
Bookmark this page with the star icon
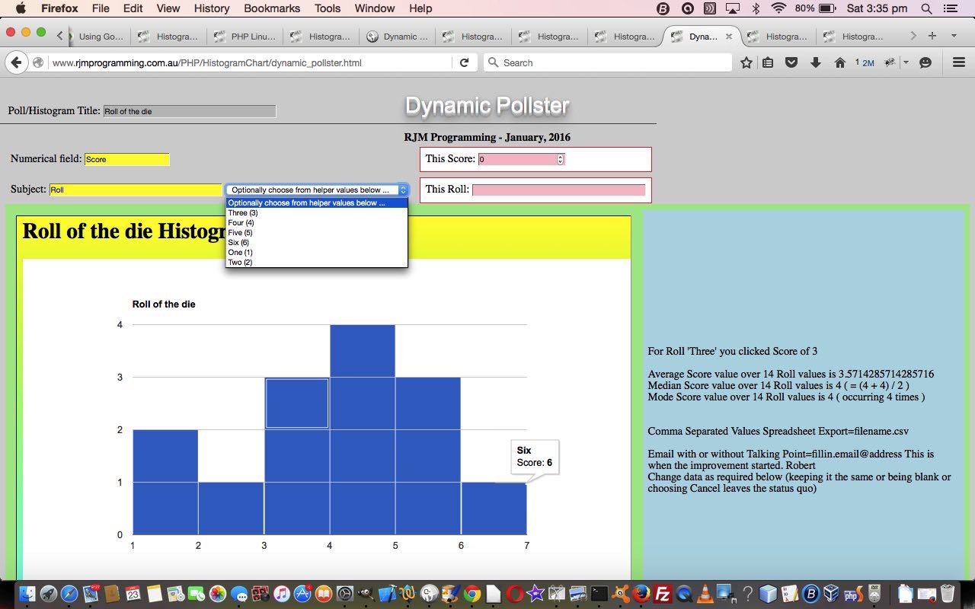(746, 62)
